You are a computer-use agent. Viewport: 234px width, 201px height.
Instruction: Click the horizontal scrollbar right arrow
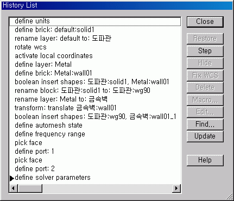click(x=176, y=189)
